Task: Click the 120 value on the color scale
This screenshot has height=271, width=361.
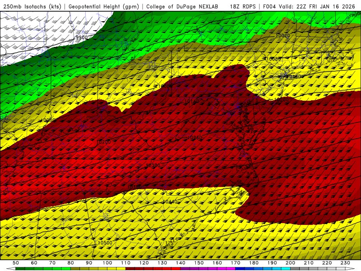Action: click(144, 263)
